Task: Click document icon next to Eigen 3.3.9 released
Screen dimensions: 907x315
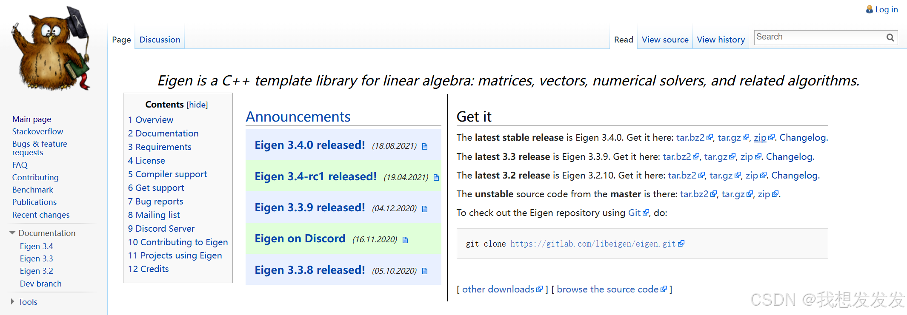Action: point(424,209)
